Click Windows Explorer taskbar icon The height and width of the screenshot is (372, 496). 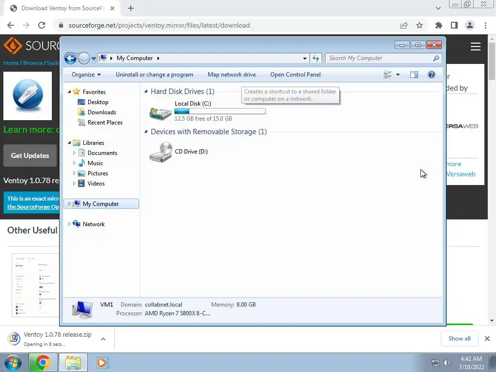[x=73, y=362]
